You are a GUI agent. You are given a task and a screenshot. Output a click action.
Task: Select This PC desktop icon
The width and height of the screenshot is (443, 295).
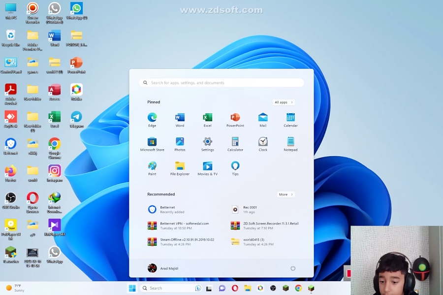click(11, 11)
